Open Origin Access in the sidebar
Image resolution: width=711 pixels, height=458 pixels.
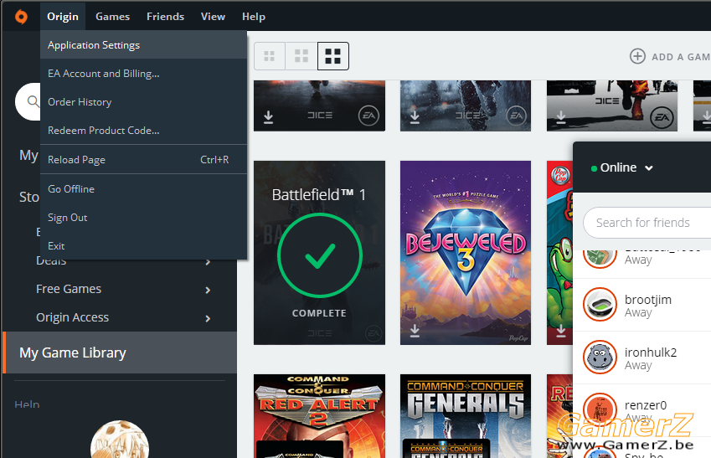click(73, 317)
